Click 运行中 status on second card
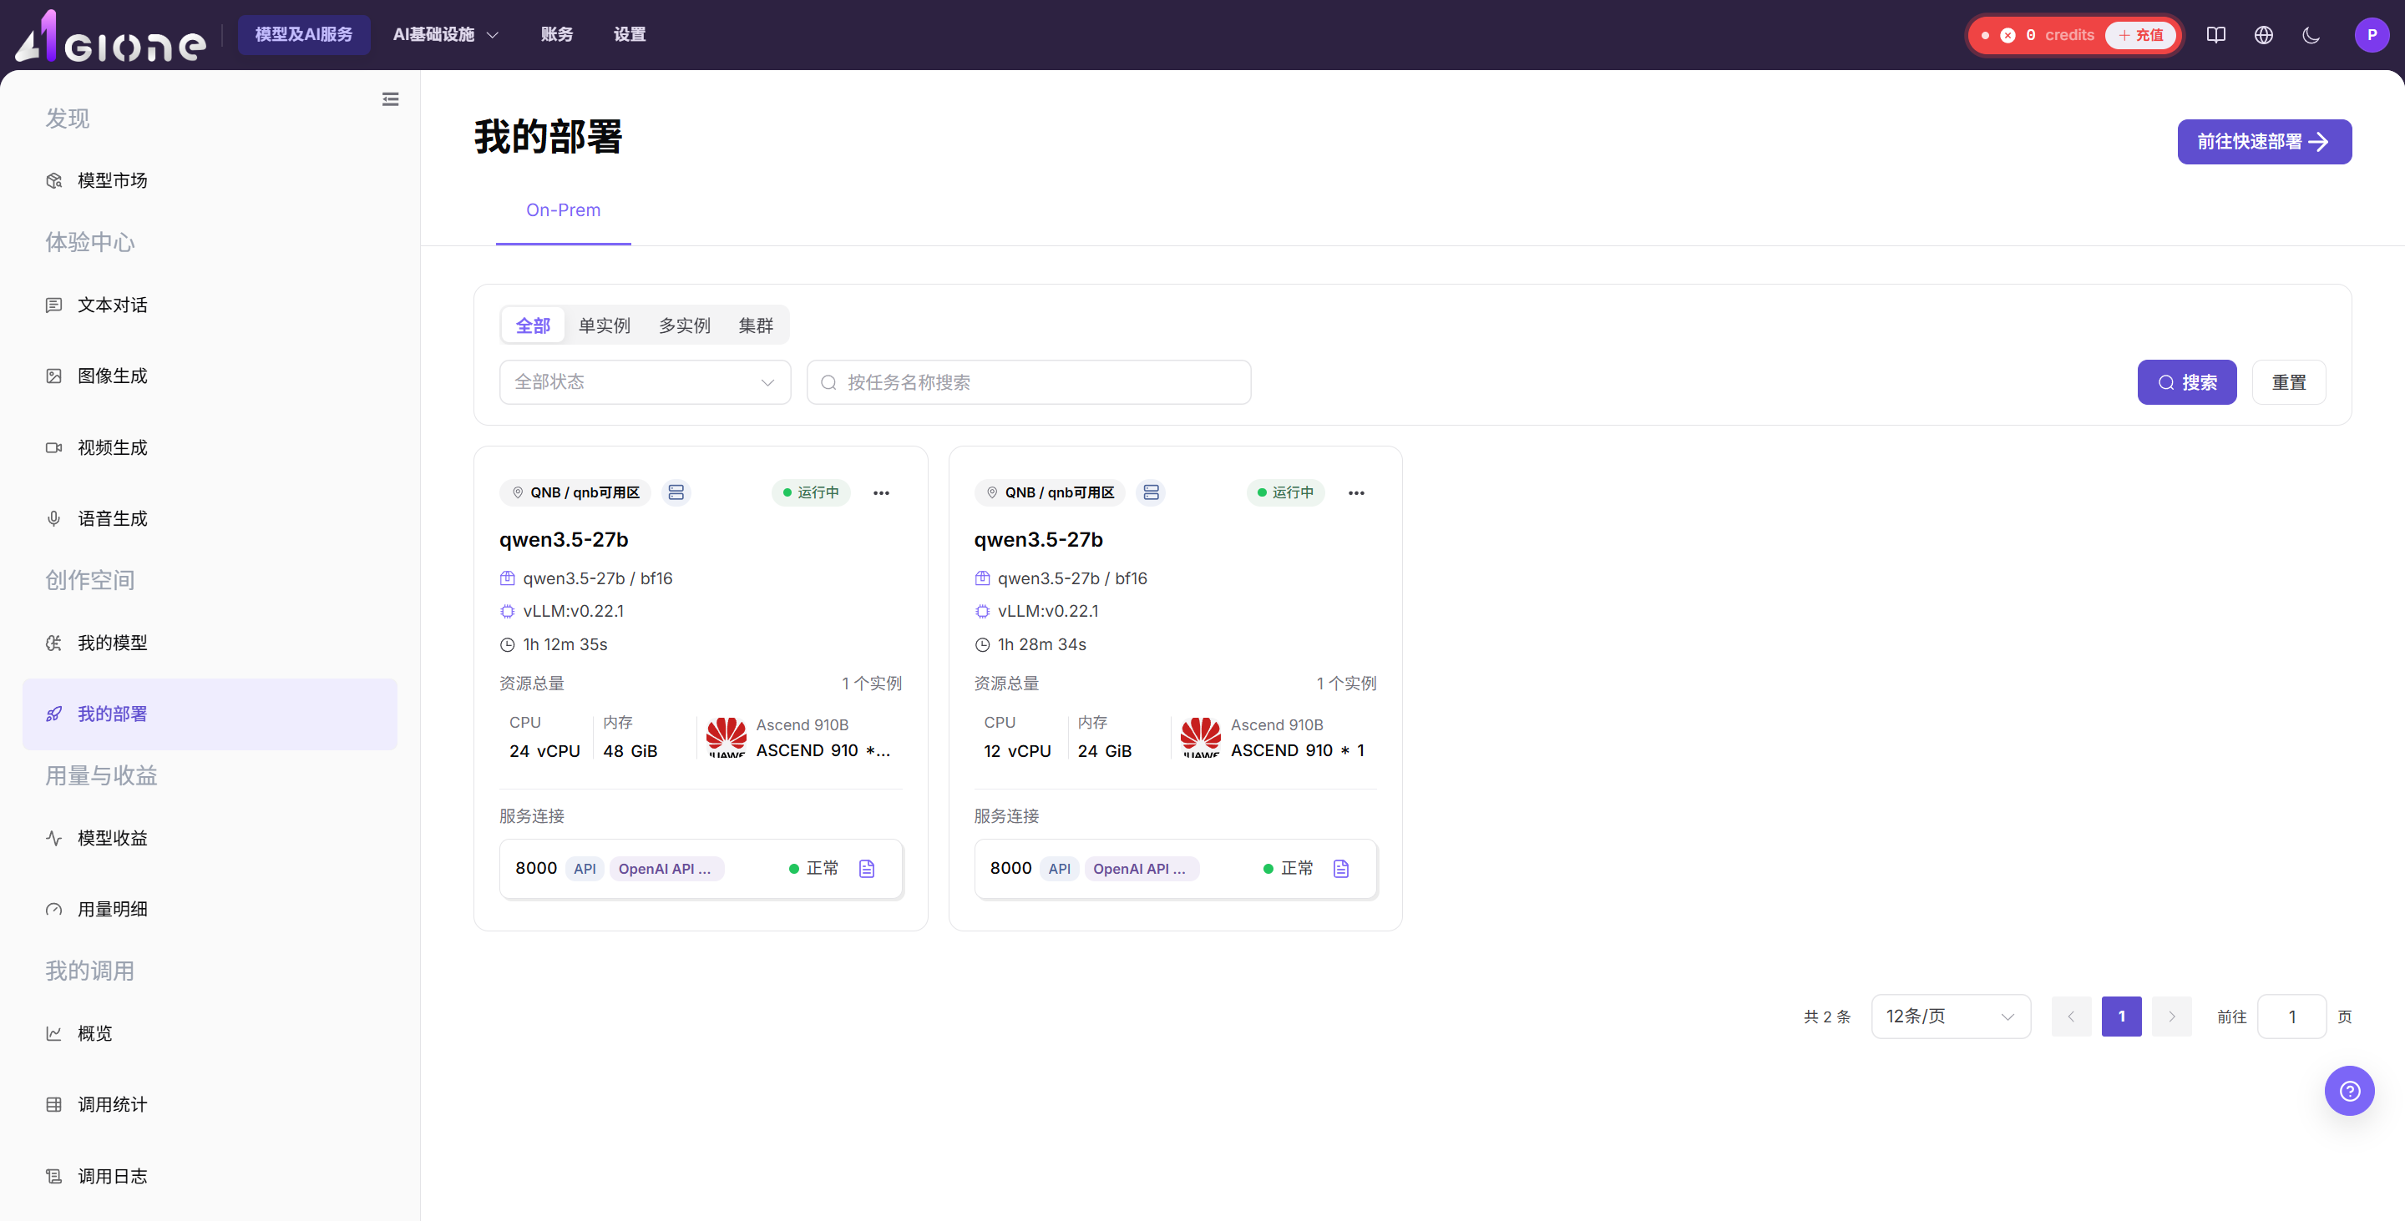This screenshot has height=1221, width=2405. coord(1284,492)
